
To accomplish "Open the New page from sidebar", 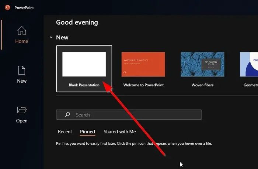I will 22,75.
